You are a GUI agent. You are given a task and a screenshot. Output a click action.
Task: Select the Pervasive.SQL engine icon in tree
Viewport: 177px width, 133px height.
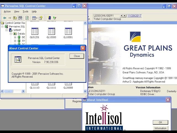pos(6,27)
